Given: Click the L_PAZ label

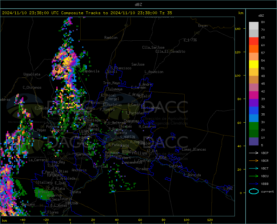Looking at the screenshot, I should tap(228, 189).
